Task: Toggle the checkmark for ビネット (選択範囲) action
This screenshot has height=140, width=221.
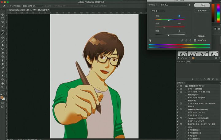Action: pyautogui.click(x=178, y=89)
